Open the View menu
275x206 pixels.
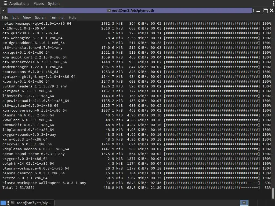(27, 17)
